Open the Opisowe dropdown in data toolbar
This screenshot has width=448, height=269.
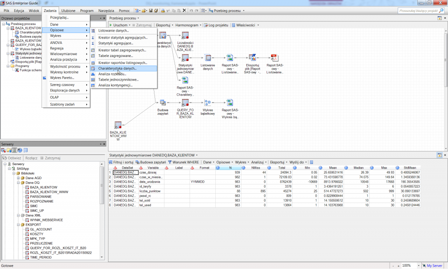pyautogui.click(x=224, y=162)
